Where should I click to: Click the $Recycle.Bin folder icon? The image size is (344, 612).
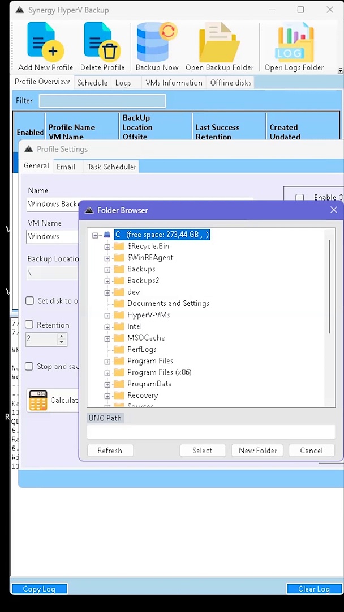(119, 246)
